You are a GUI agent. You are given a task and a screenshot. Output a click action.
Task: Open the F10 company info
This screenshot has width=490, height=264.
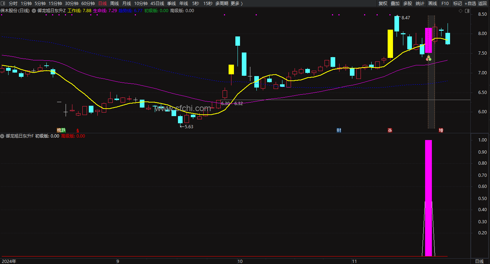pos(445,3)
